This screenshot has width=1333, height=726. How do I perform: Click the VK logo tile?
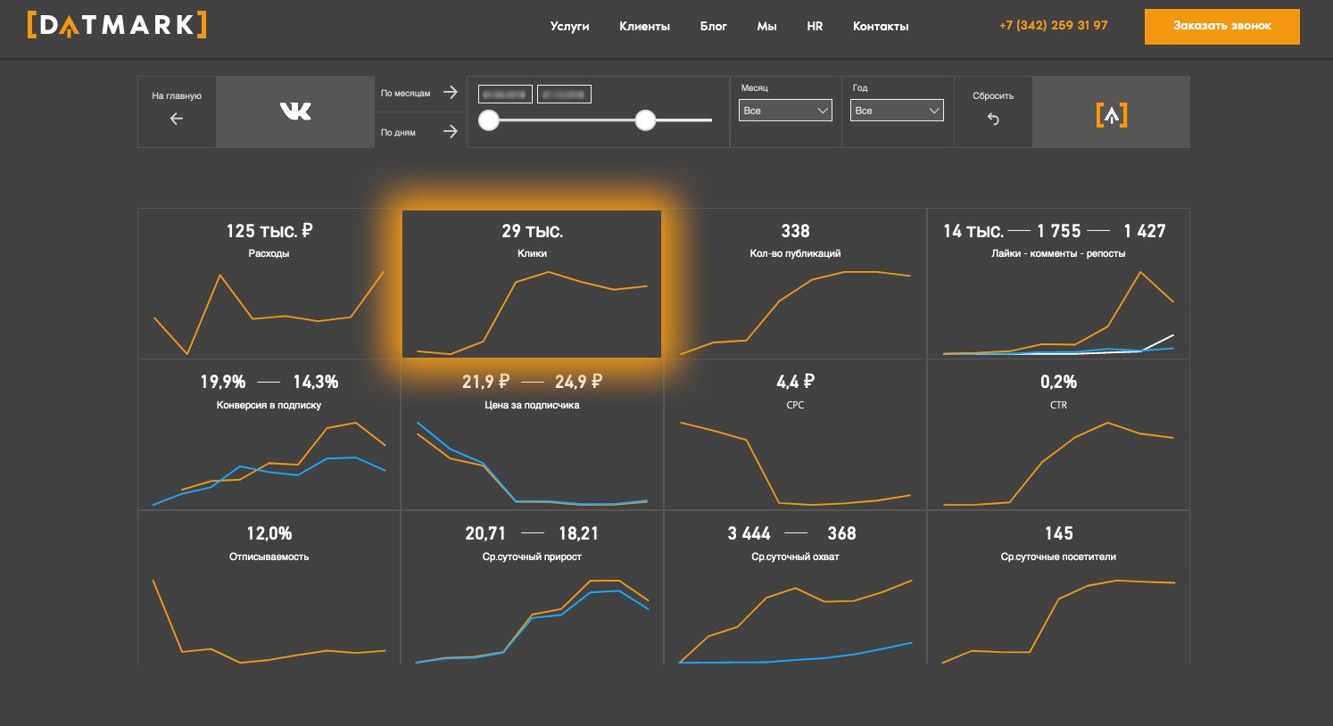click(295, 111)
